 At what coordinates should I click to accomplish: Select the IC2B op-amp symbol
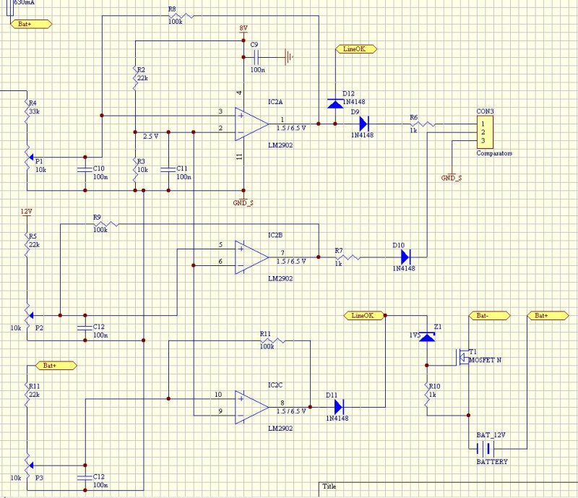pos(251,257)
